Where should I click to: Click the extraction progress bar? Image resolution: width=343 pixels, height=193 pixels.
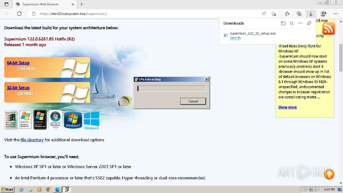[x=171, y=88]
